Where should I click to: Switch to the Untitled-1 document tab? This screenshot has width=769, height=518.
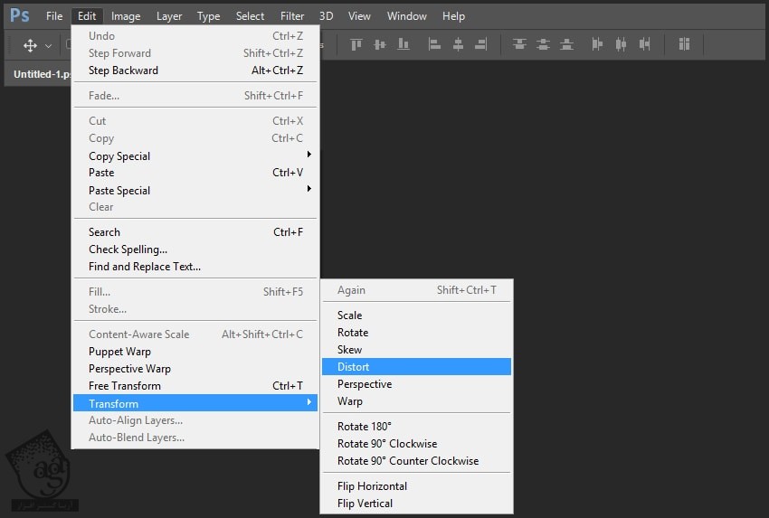click(41, 74)
